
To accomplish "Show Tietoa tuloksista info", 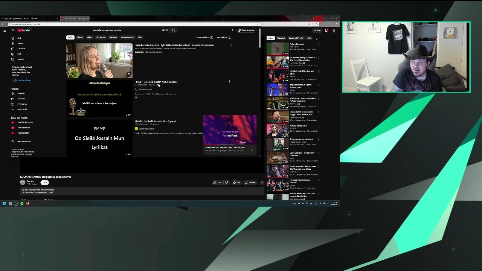I will tap(204, 38).
